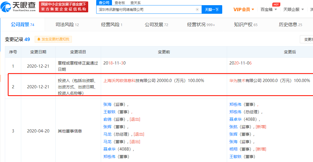
Task: Open the 历史信息 25 tab
Action: coord(290,25)
